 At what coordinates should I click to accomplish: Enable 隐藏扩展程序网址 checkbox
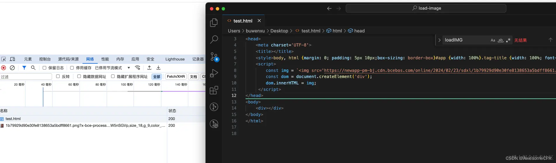(x=113, y=76)
